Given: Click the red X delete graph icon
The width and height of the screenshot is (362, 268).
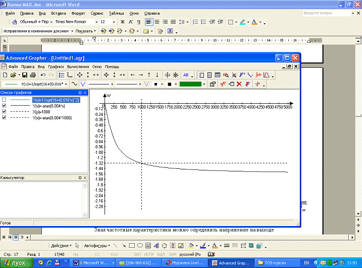Looking at the screenshot, I should pos(239,84).
